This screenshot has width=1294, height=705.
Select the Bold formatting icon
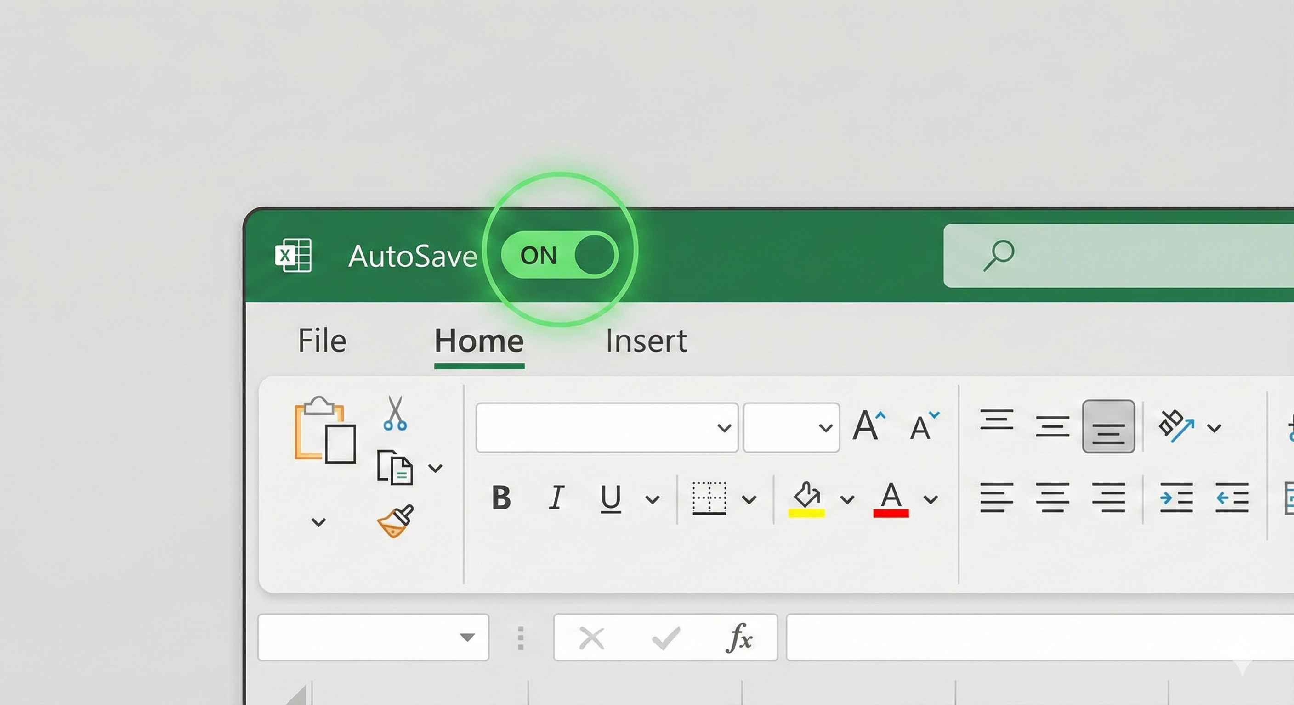(501, 498)
